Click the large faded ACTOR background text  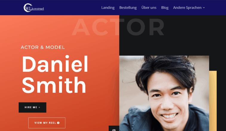point(118,27)
